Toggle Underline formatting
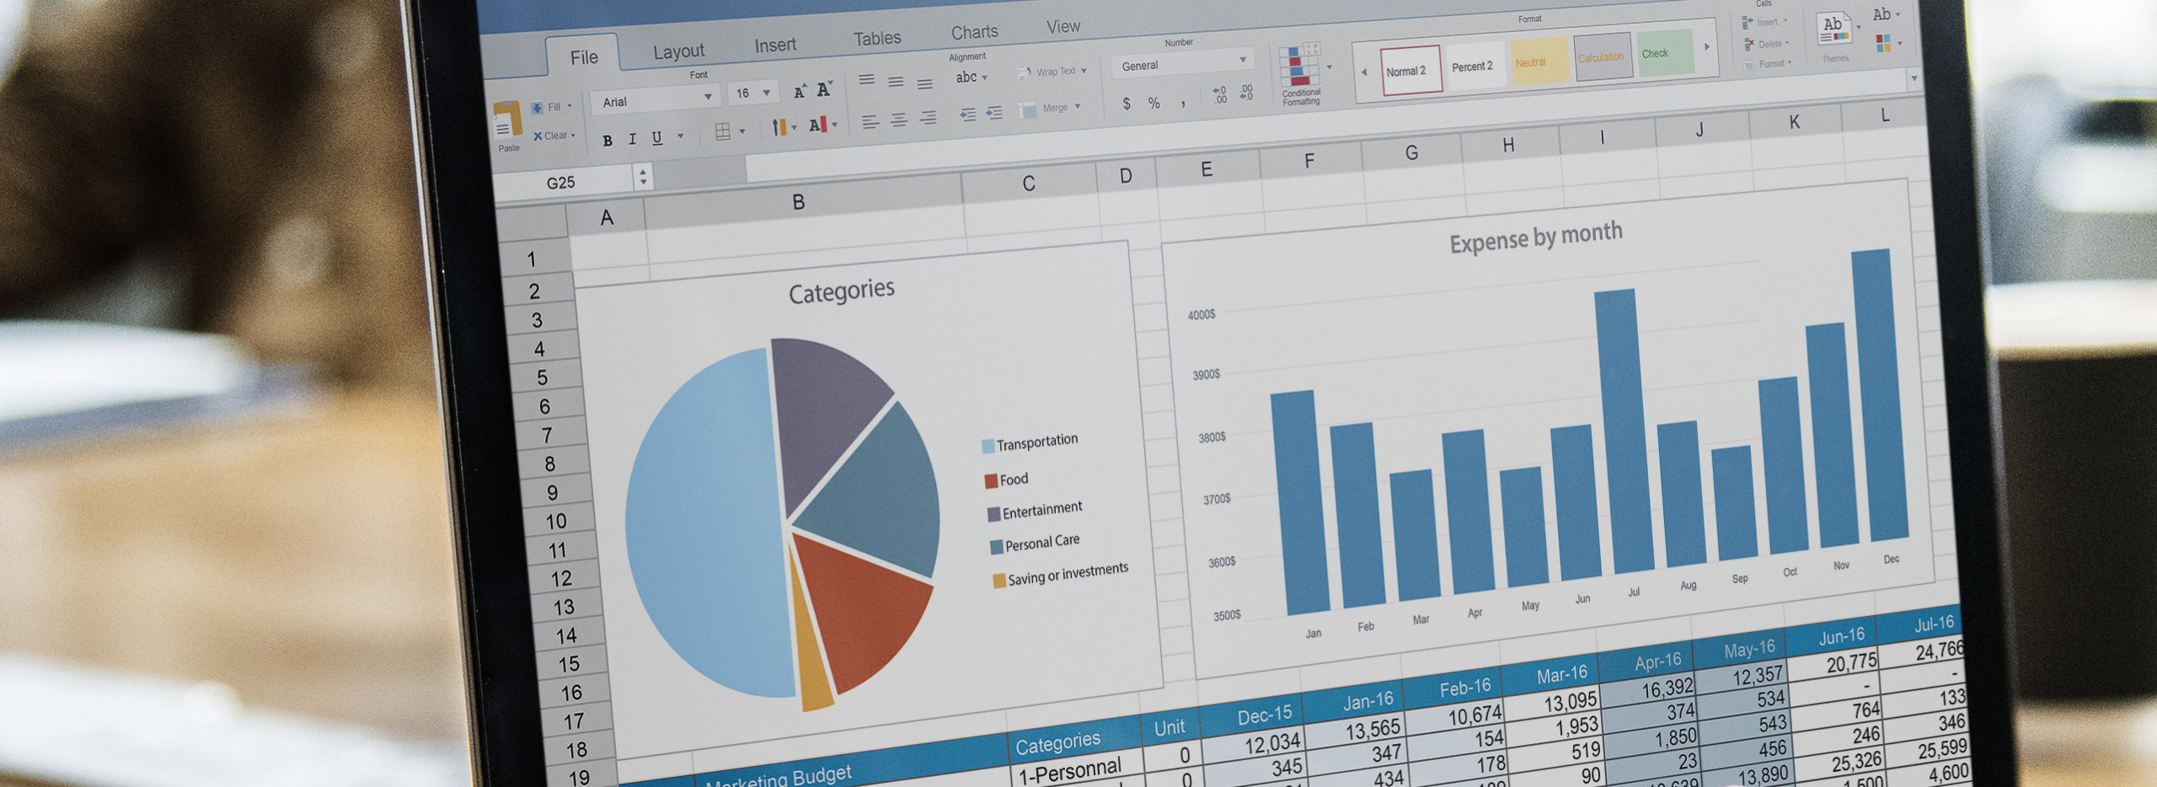 click(x=657, y=137)
